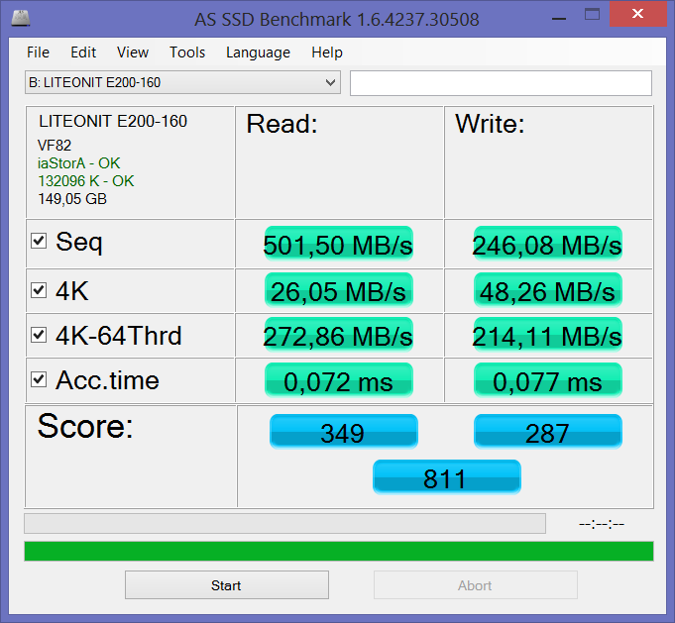The height and width of the screenshot is (623, 675).
Task: Maximize the benchmark window
Action: (592, 15)
